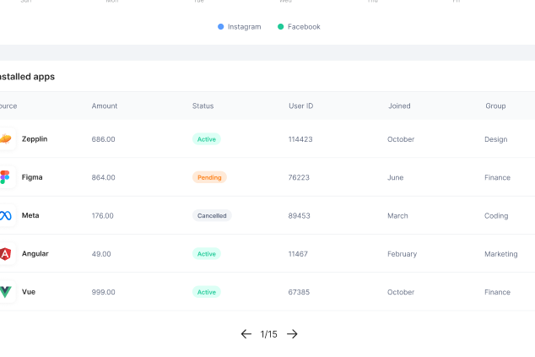Click the Cancelled status badge for Meta
The height and width of the screenshot is (357, 535).
coord(212,216)
